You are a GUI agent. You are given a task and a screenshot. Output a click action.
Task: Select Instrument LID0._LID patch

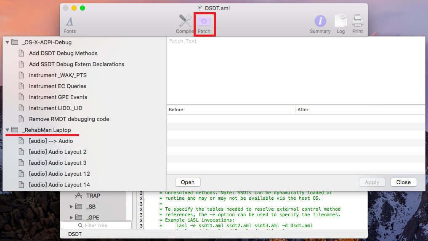coord(56,108)
